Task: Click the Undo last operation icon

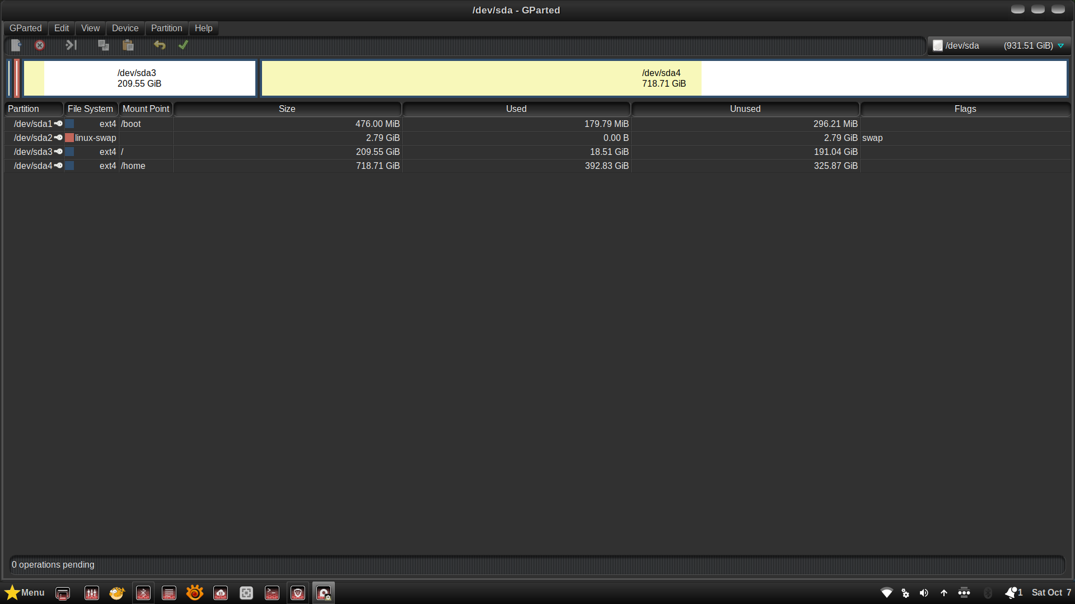Action: coord(160,45)
